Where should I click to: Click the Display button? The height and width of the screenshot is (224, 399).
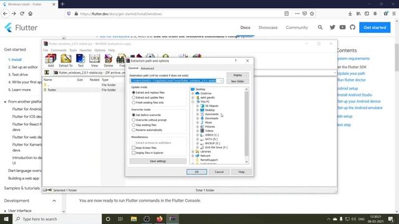[x=238, y=75]
